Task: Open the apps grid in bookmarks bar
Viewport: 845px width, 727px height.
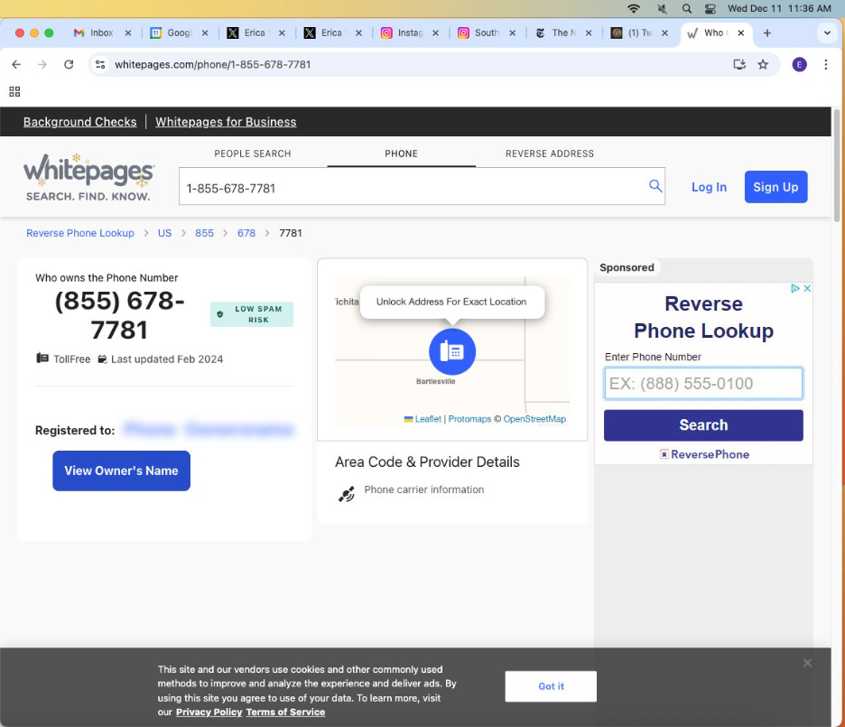Action: click(x=14, y=91)
